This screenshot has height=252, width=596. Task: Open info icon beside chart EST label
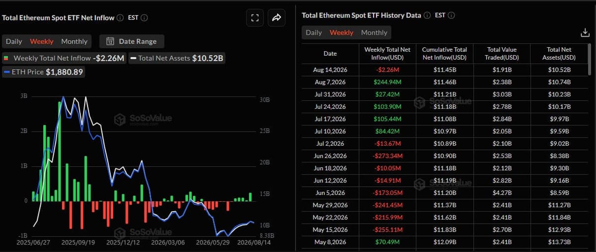pyautogui.click(x=145, y=18)
